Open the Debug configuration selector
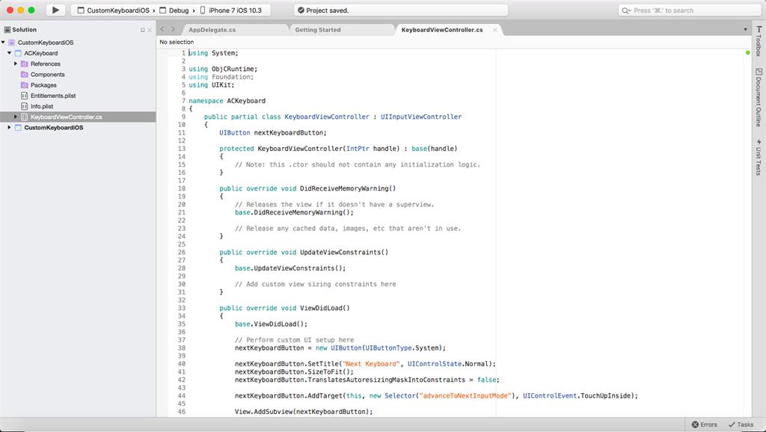 point(178,10)
